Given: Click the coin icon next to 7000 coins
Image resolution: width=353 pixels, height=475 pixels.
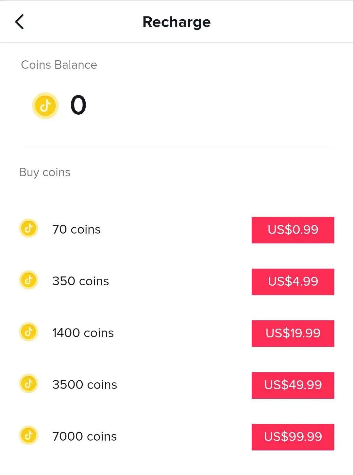Looking at the screenshot, I should pyautogui.click(x=29, y=435).
